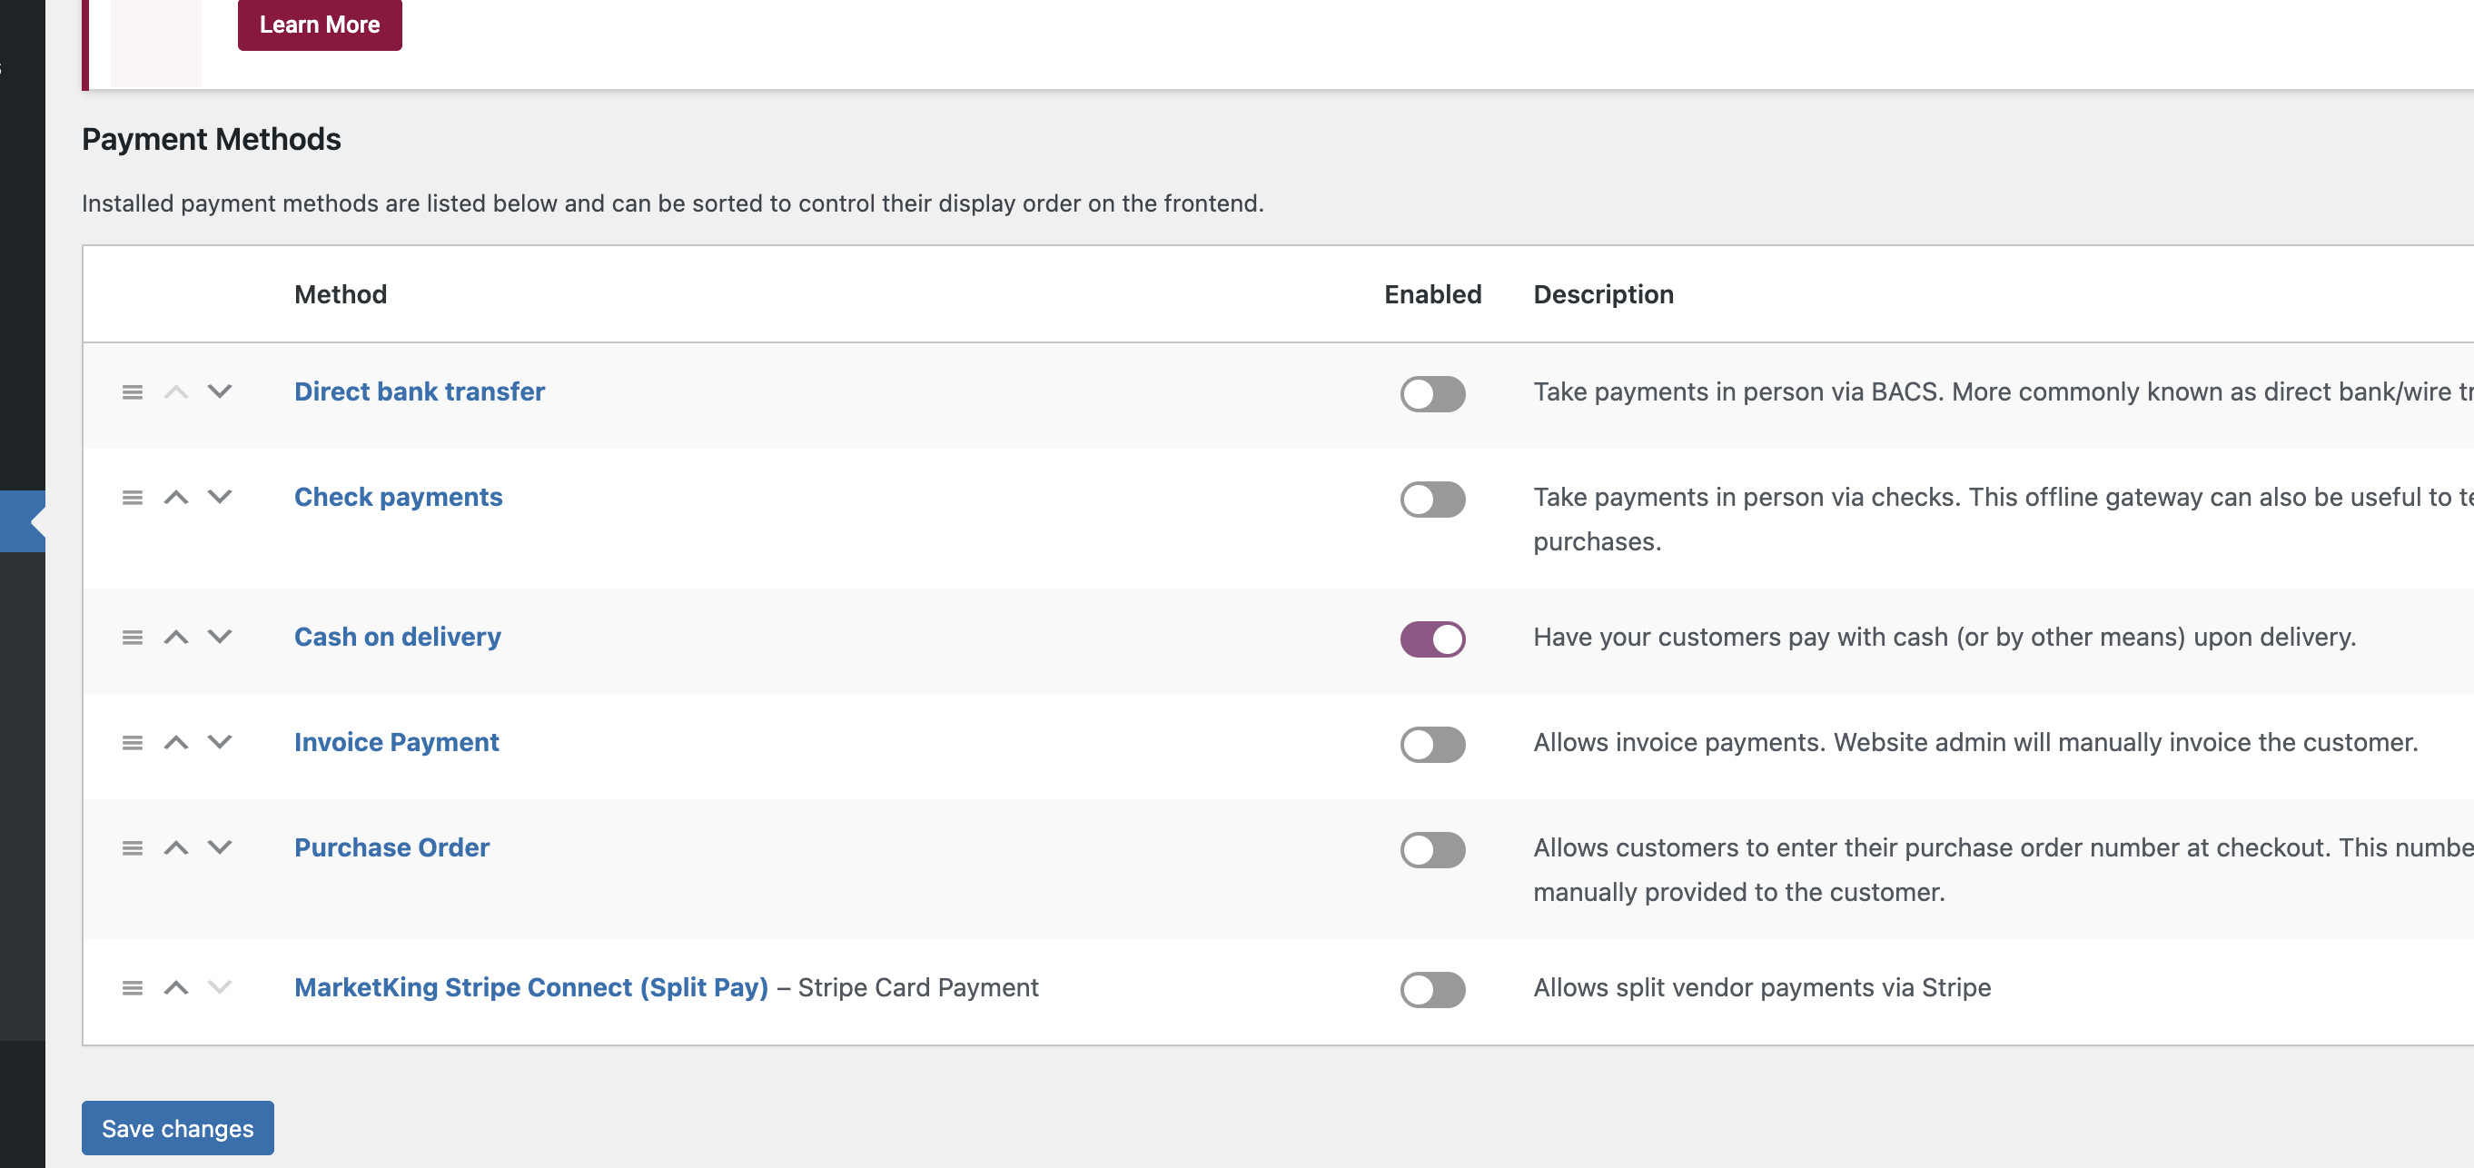Disable the Cash on delivery toggle
Viewport: 2474px width, 1168px height.
(1432, 639)
